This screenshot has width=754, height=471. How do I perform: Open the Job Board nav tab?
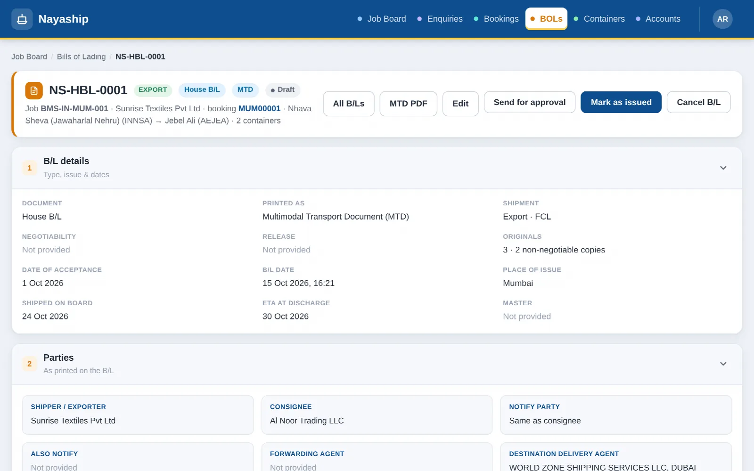pyautogui.click(x=382, y=19)
